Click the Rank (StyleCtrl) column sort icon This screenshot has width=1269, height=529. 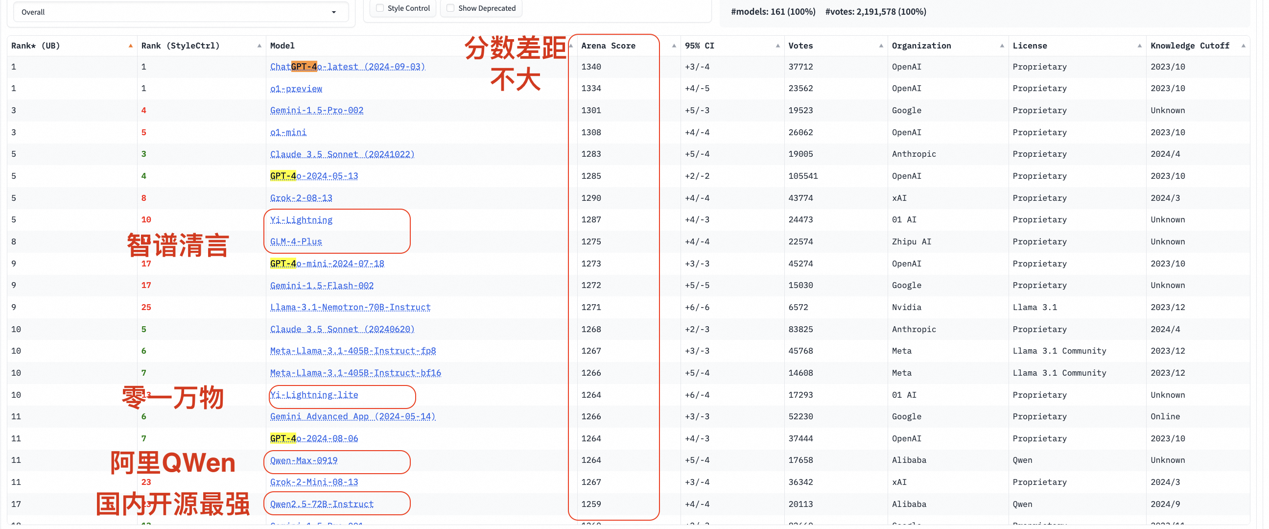click(259, 46)
